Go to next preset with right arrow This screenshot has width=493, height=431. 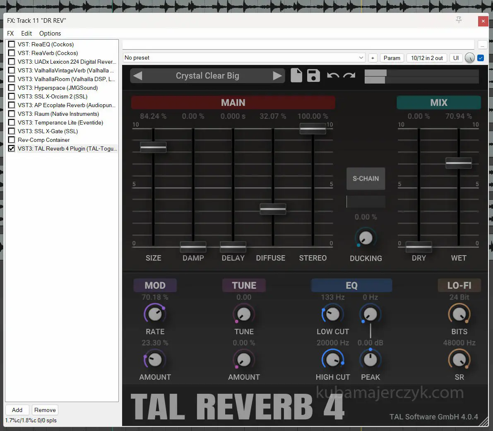click(277, 76)
